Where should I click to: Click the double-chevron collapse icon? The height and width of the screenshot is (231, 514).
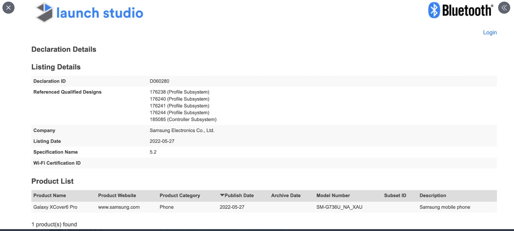click(504, 8)
